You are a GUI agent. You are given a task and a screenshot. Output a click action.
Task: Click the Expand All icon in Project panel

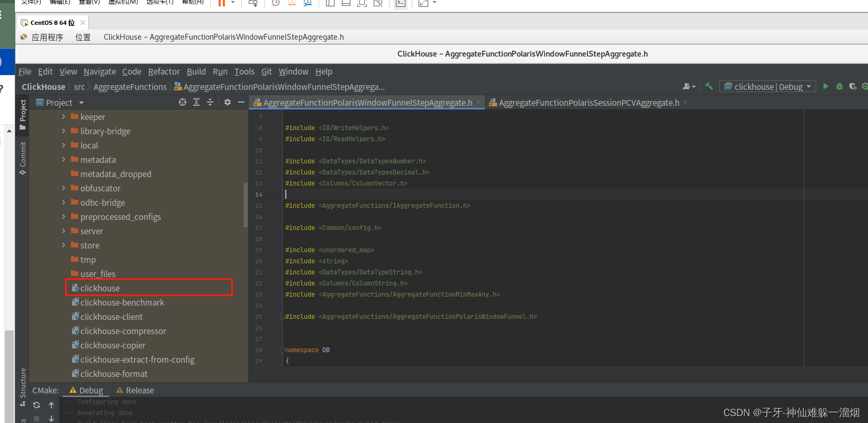tap(196, 102)
